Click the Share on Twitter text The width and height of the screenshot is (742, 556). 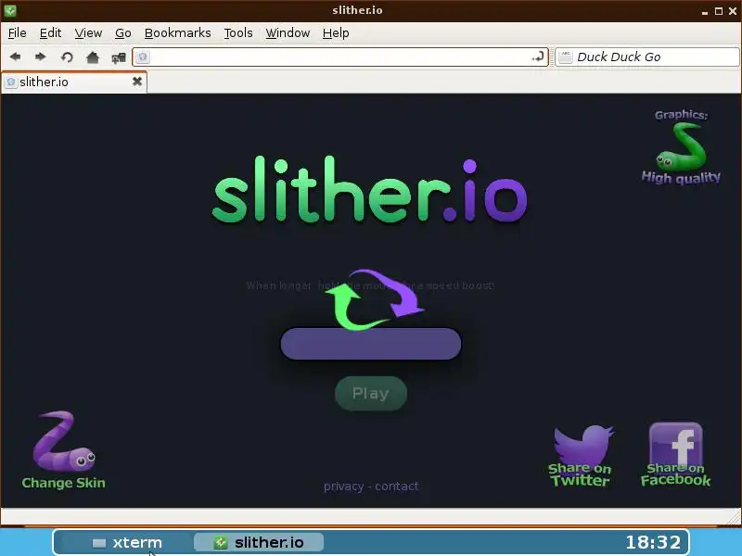coord(581,474)
